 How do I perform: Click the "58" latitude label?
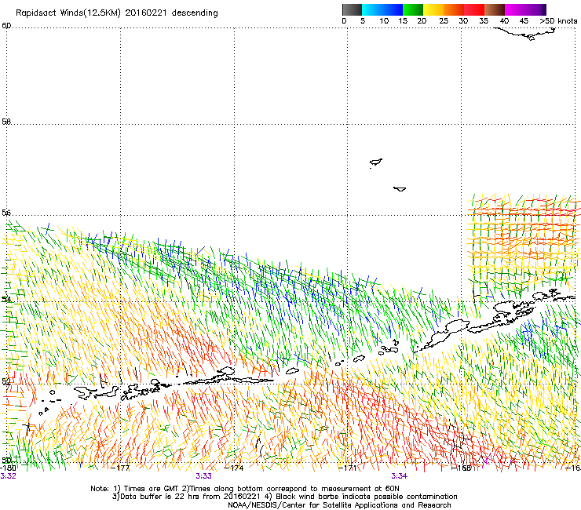[x=6, y=122]
